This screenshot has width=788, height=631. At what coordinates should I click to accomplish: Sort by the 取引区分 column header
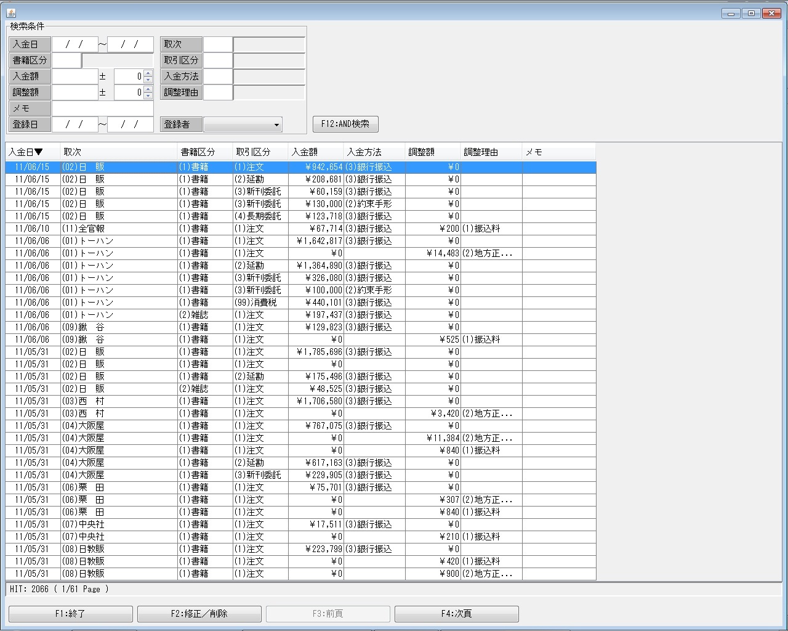point(260,152)
